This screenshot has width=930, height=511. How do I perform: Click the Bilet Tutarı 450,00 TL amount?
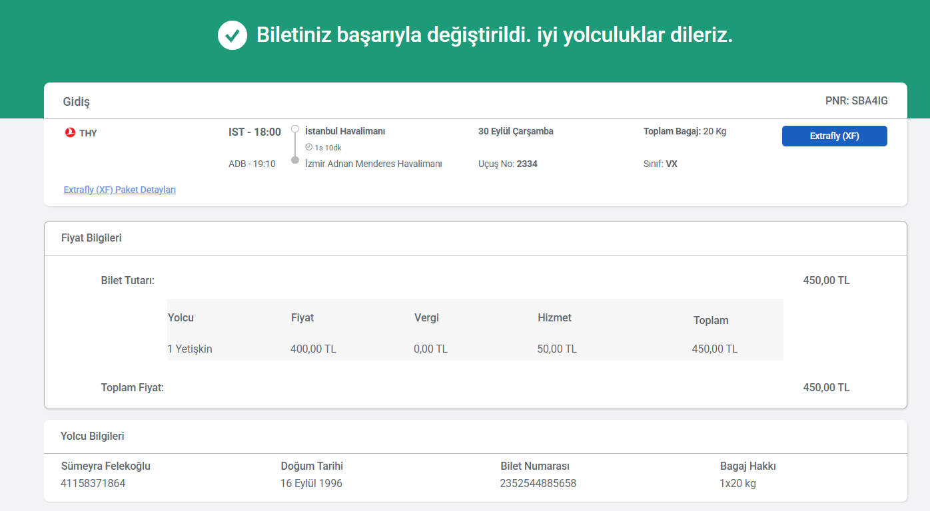(x=826, y=280)
